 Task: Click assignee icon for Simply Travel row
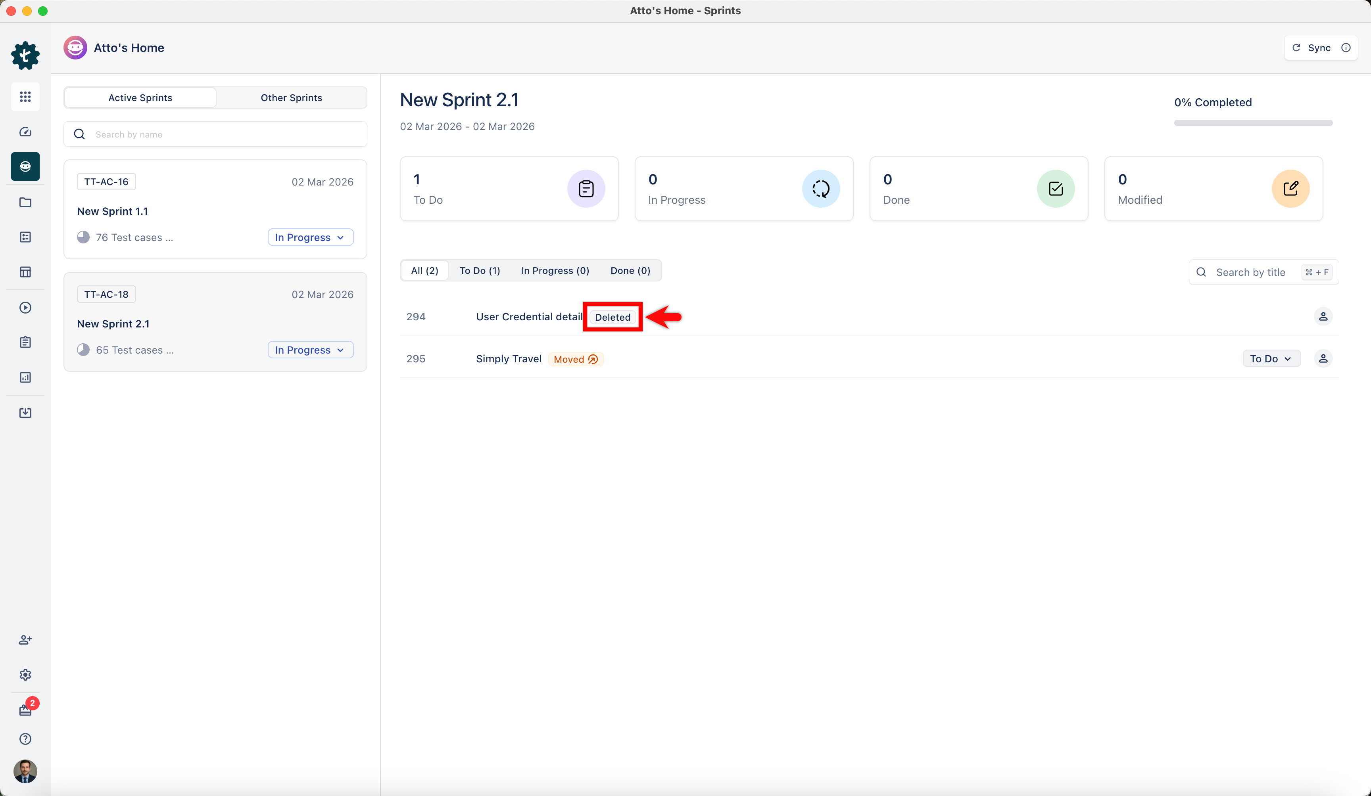point(1323,359)
